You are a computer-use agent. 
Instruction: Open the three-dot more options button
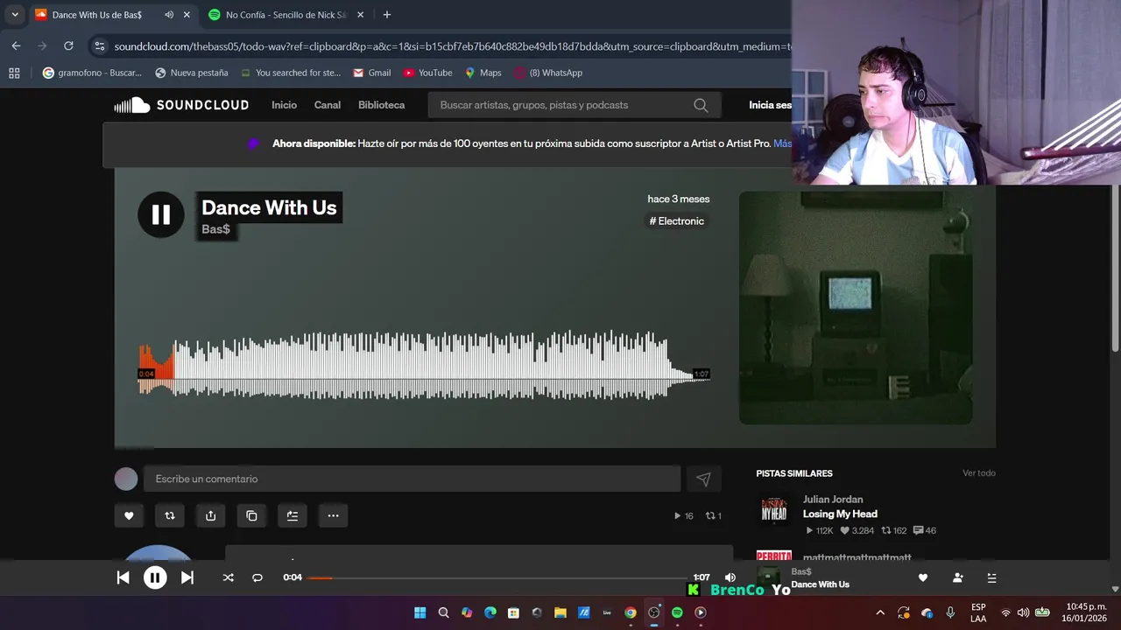pyautogui.click(x=333, y=516)
